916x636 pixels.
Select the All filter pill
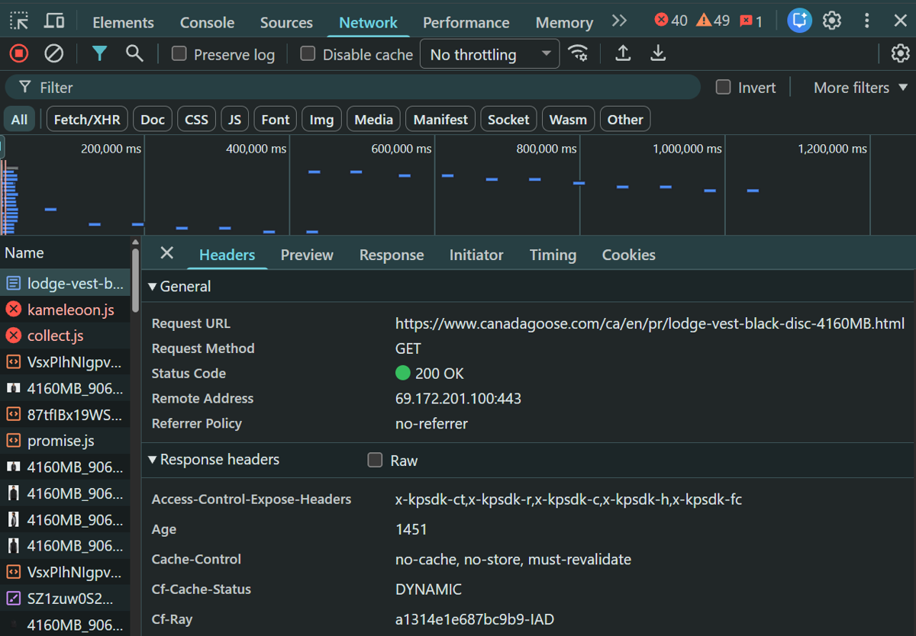click(x=19, y=120)
